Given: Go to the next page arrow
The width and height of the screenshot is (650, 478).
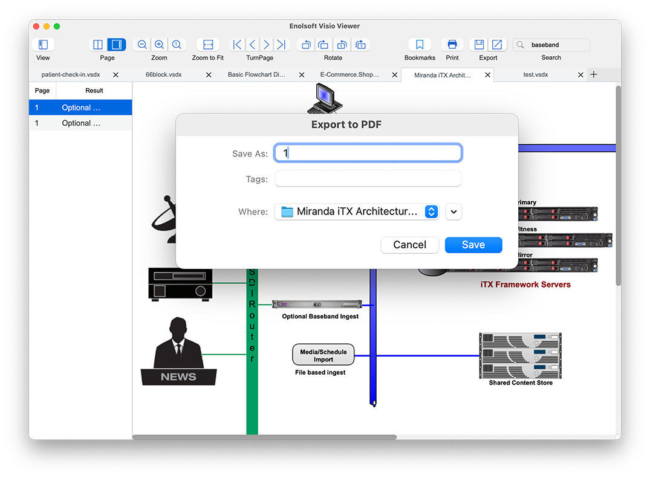Looking at the screenshot, I should (267, 45).
